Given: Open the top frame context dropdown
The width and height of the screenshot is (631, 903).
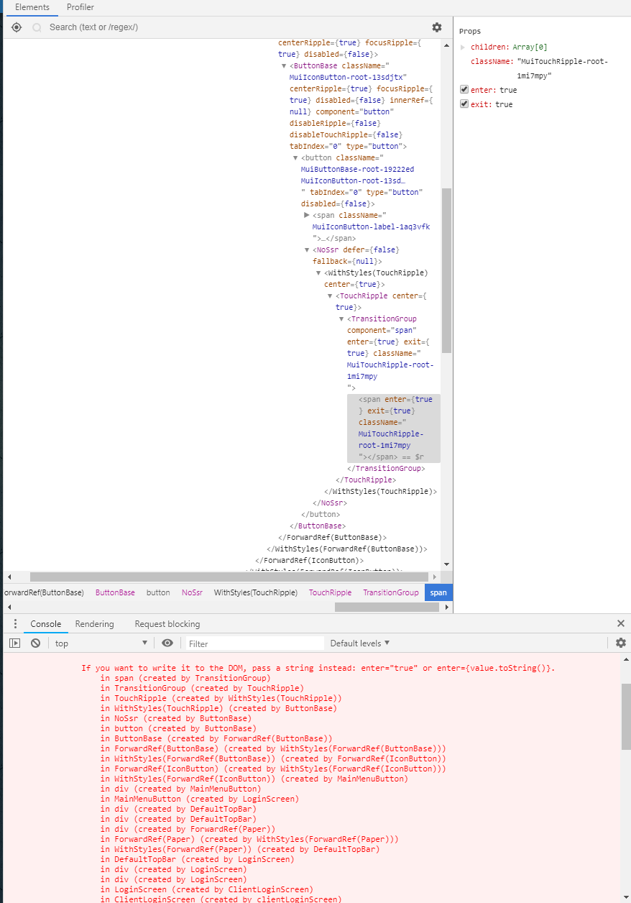Looking at the screenshot, I should [x=101, y=643].
